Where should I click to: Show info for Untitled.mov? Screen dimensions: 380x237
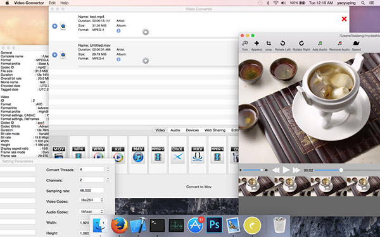pyautogui.click(x=118, y=59)
